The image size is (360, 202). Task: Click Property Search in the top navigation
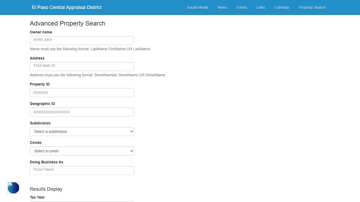tap(312, 7)
